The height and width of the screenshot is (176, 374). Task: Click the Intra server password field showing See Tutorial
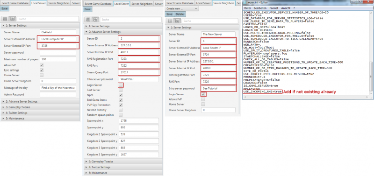pos(218,88)
